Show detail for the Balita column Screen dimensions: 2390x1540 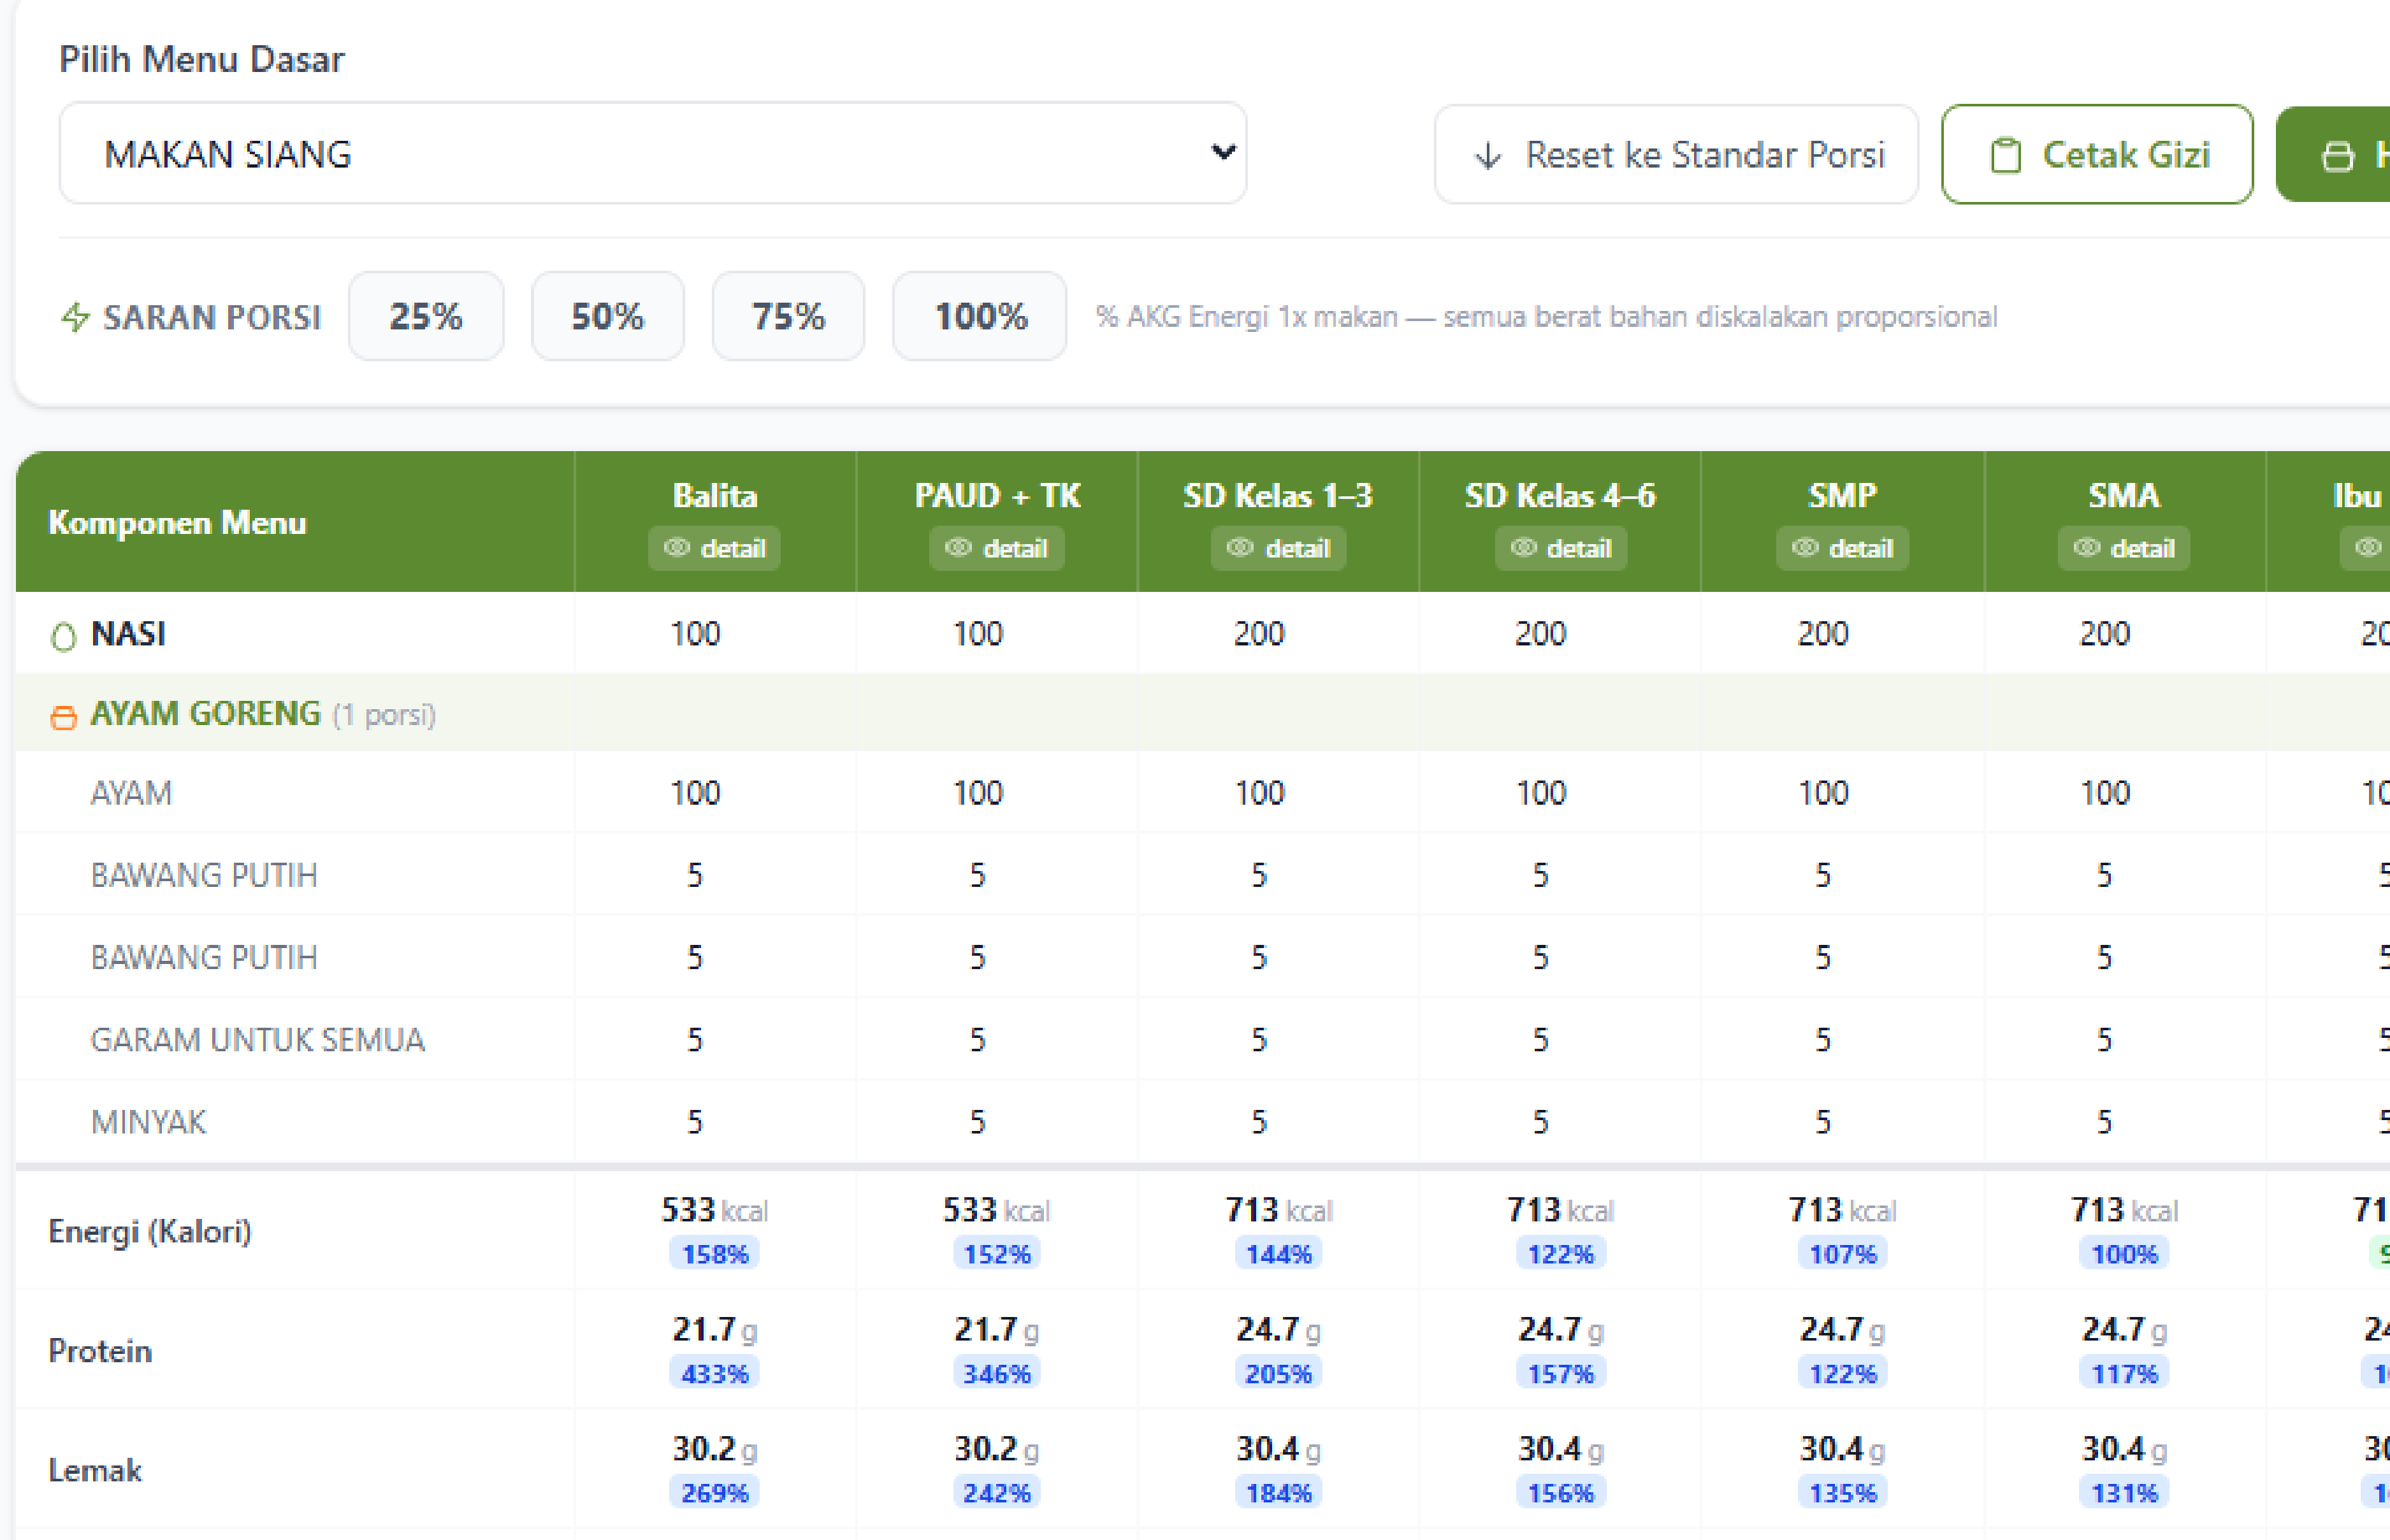[714, 548]
